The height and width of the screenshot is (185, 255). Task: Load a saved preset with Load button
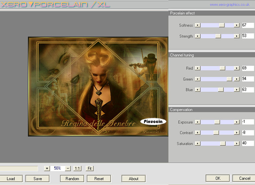tap(11, 179)
